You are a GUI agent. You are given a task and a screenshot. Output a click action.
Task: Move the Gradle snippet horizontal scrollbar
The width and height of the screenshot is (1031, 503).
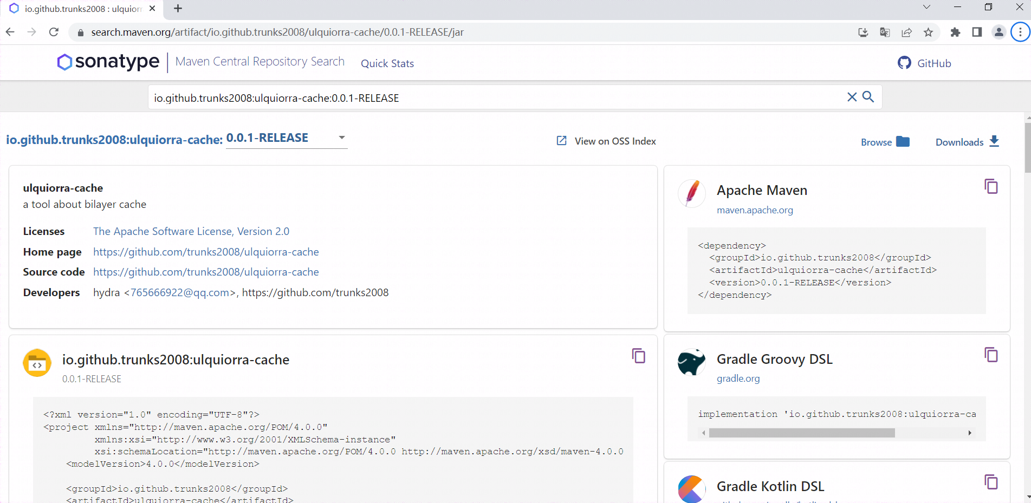[x=802, y=433]
